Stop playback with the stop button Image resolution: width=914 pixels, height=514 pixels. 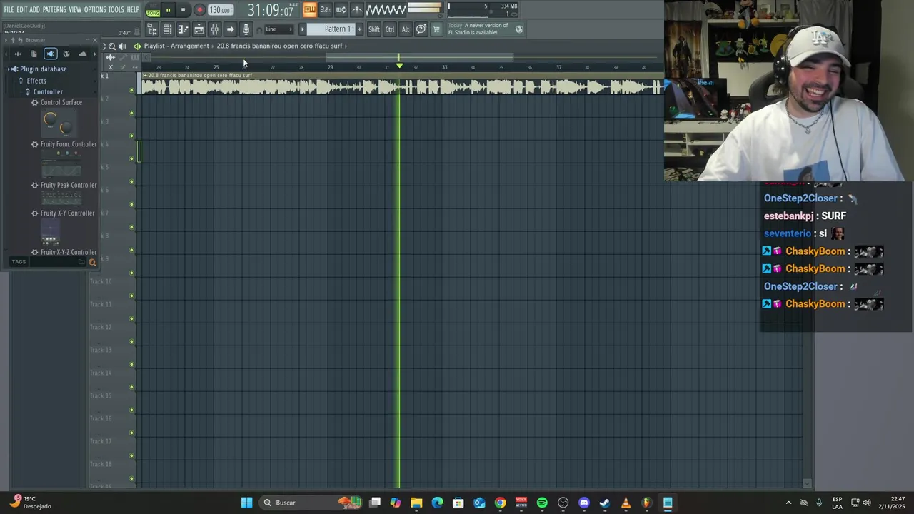pyautogui.click(x=183, y=10)
